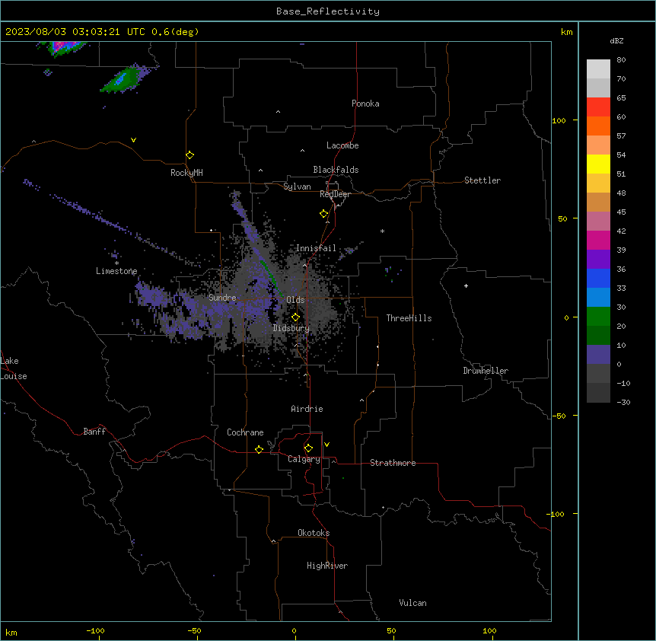Click the white asterisk marker above Limestone
Viewport: 656px width, 641px height.
pos(116,263)
